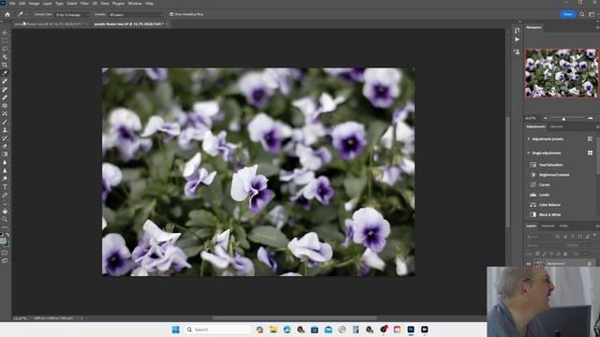Select the Hand tool
The width and height of the screenshot is (600, 337).
5,212
